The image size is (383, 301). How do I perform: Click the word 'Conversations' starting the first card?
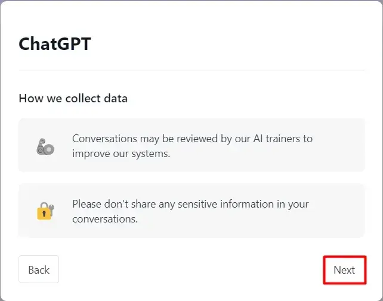pos(104,139)
